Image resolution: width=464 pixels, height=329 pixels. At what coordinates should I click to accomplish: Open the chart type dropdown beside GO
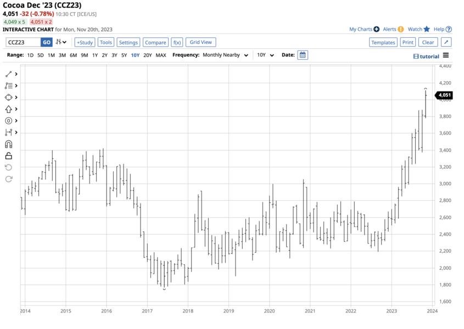click(60, 42)
